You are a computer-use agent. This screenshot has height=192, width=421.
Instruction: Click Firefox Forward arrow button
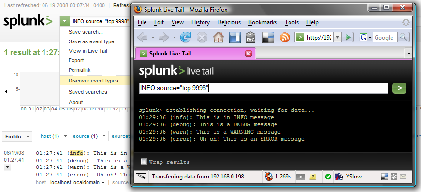(x=164, y=37)
